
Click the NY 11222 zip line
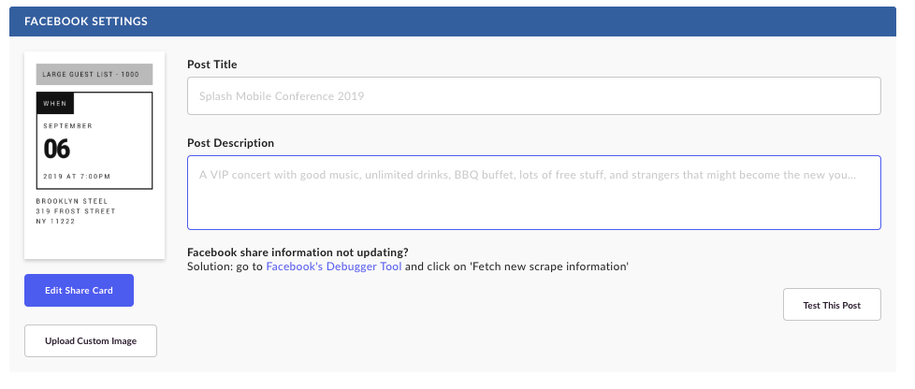click(x=55, y=222)
